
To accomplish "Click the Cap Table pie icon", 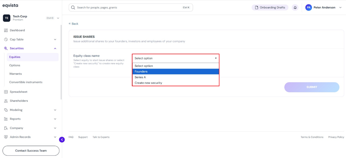I will 6,39.
